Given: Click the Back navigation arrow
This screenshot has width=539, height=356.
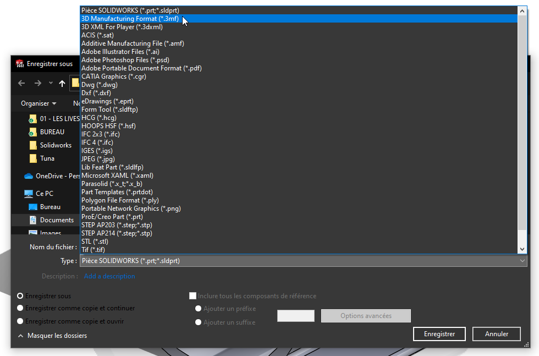Looking at the screenshot, I should coord(21,83).
